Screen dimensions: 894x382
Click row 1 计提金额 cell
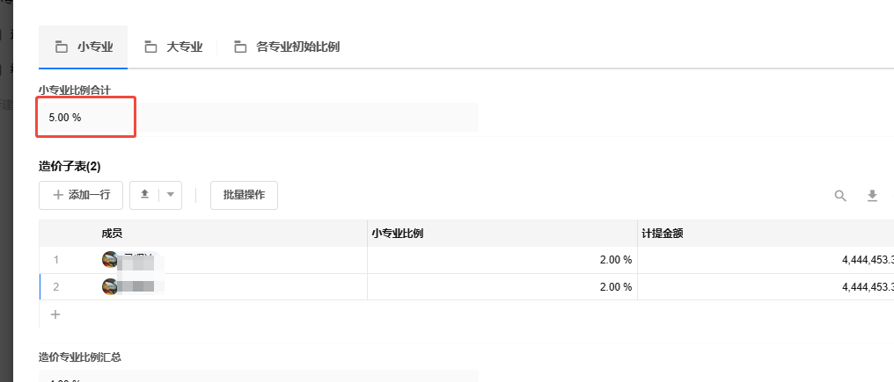tap(766, 259)
